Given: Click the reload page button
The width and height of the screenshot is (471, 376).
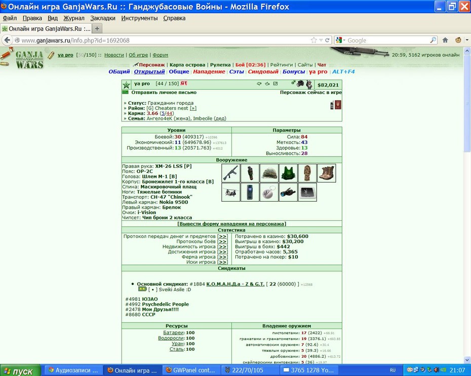Looking at the screenshot, I should click(x=327, y=40).
